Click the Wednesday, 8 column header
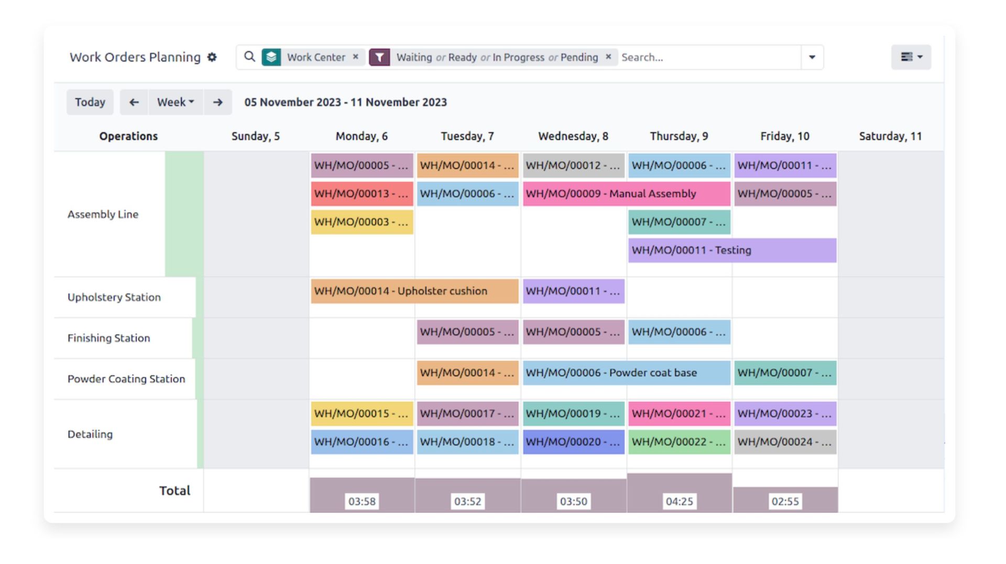Image resolution: width=1006 pixels, height=564 pixels. pos(573,136)
